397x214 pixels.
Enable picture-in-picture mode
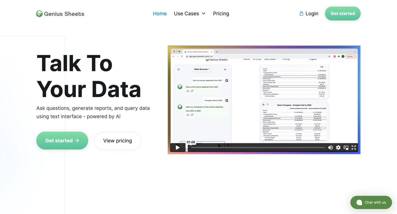[x=346, y=148]
